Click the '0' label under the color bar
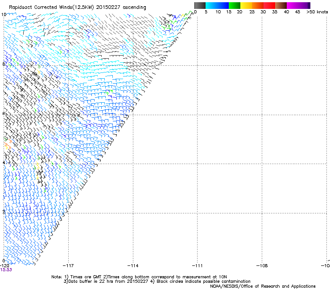 point(195,12)
